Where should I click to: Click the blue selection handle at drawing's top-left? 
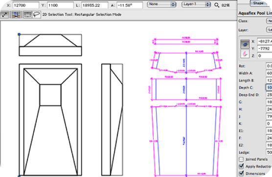(19, 35)
